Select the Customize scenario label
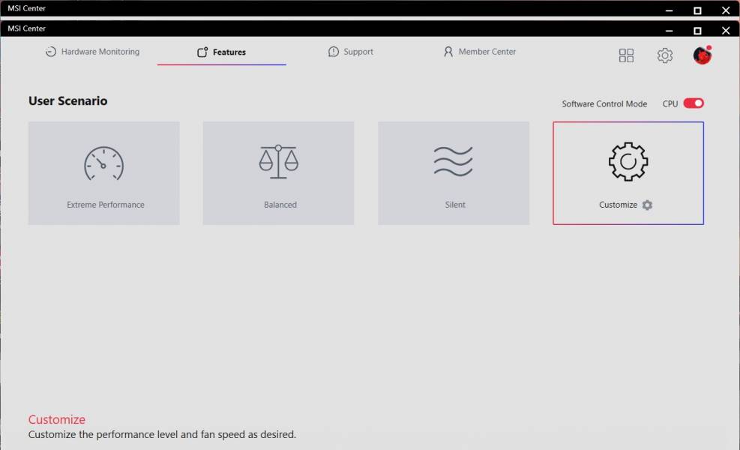Viewport: 740px width, 450px height. 619,205
